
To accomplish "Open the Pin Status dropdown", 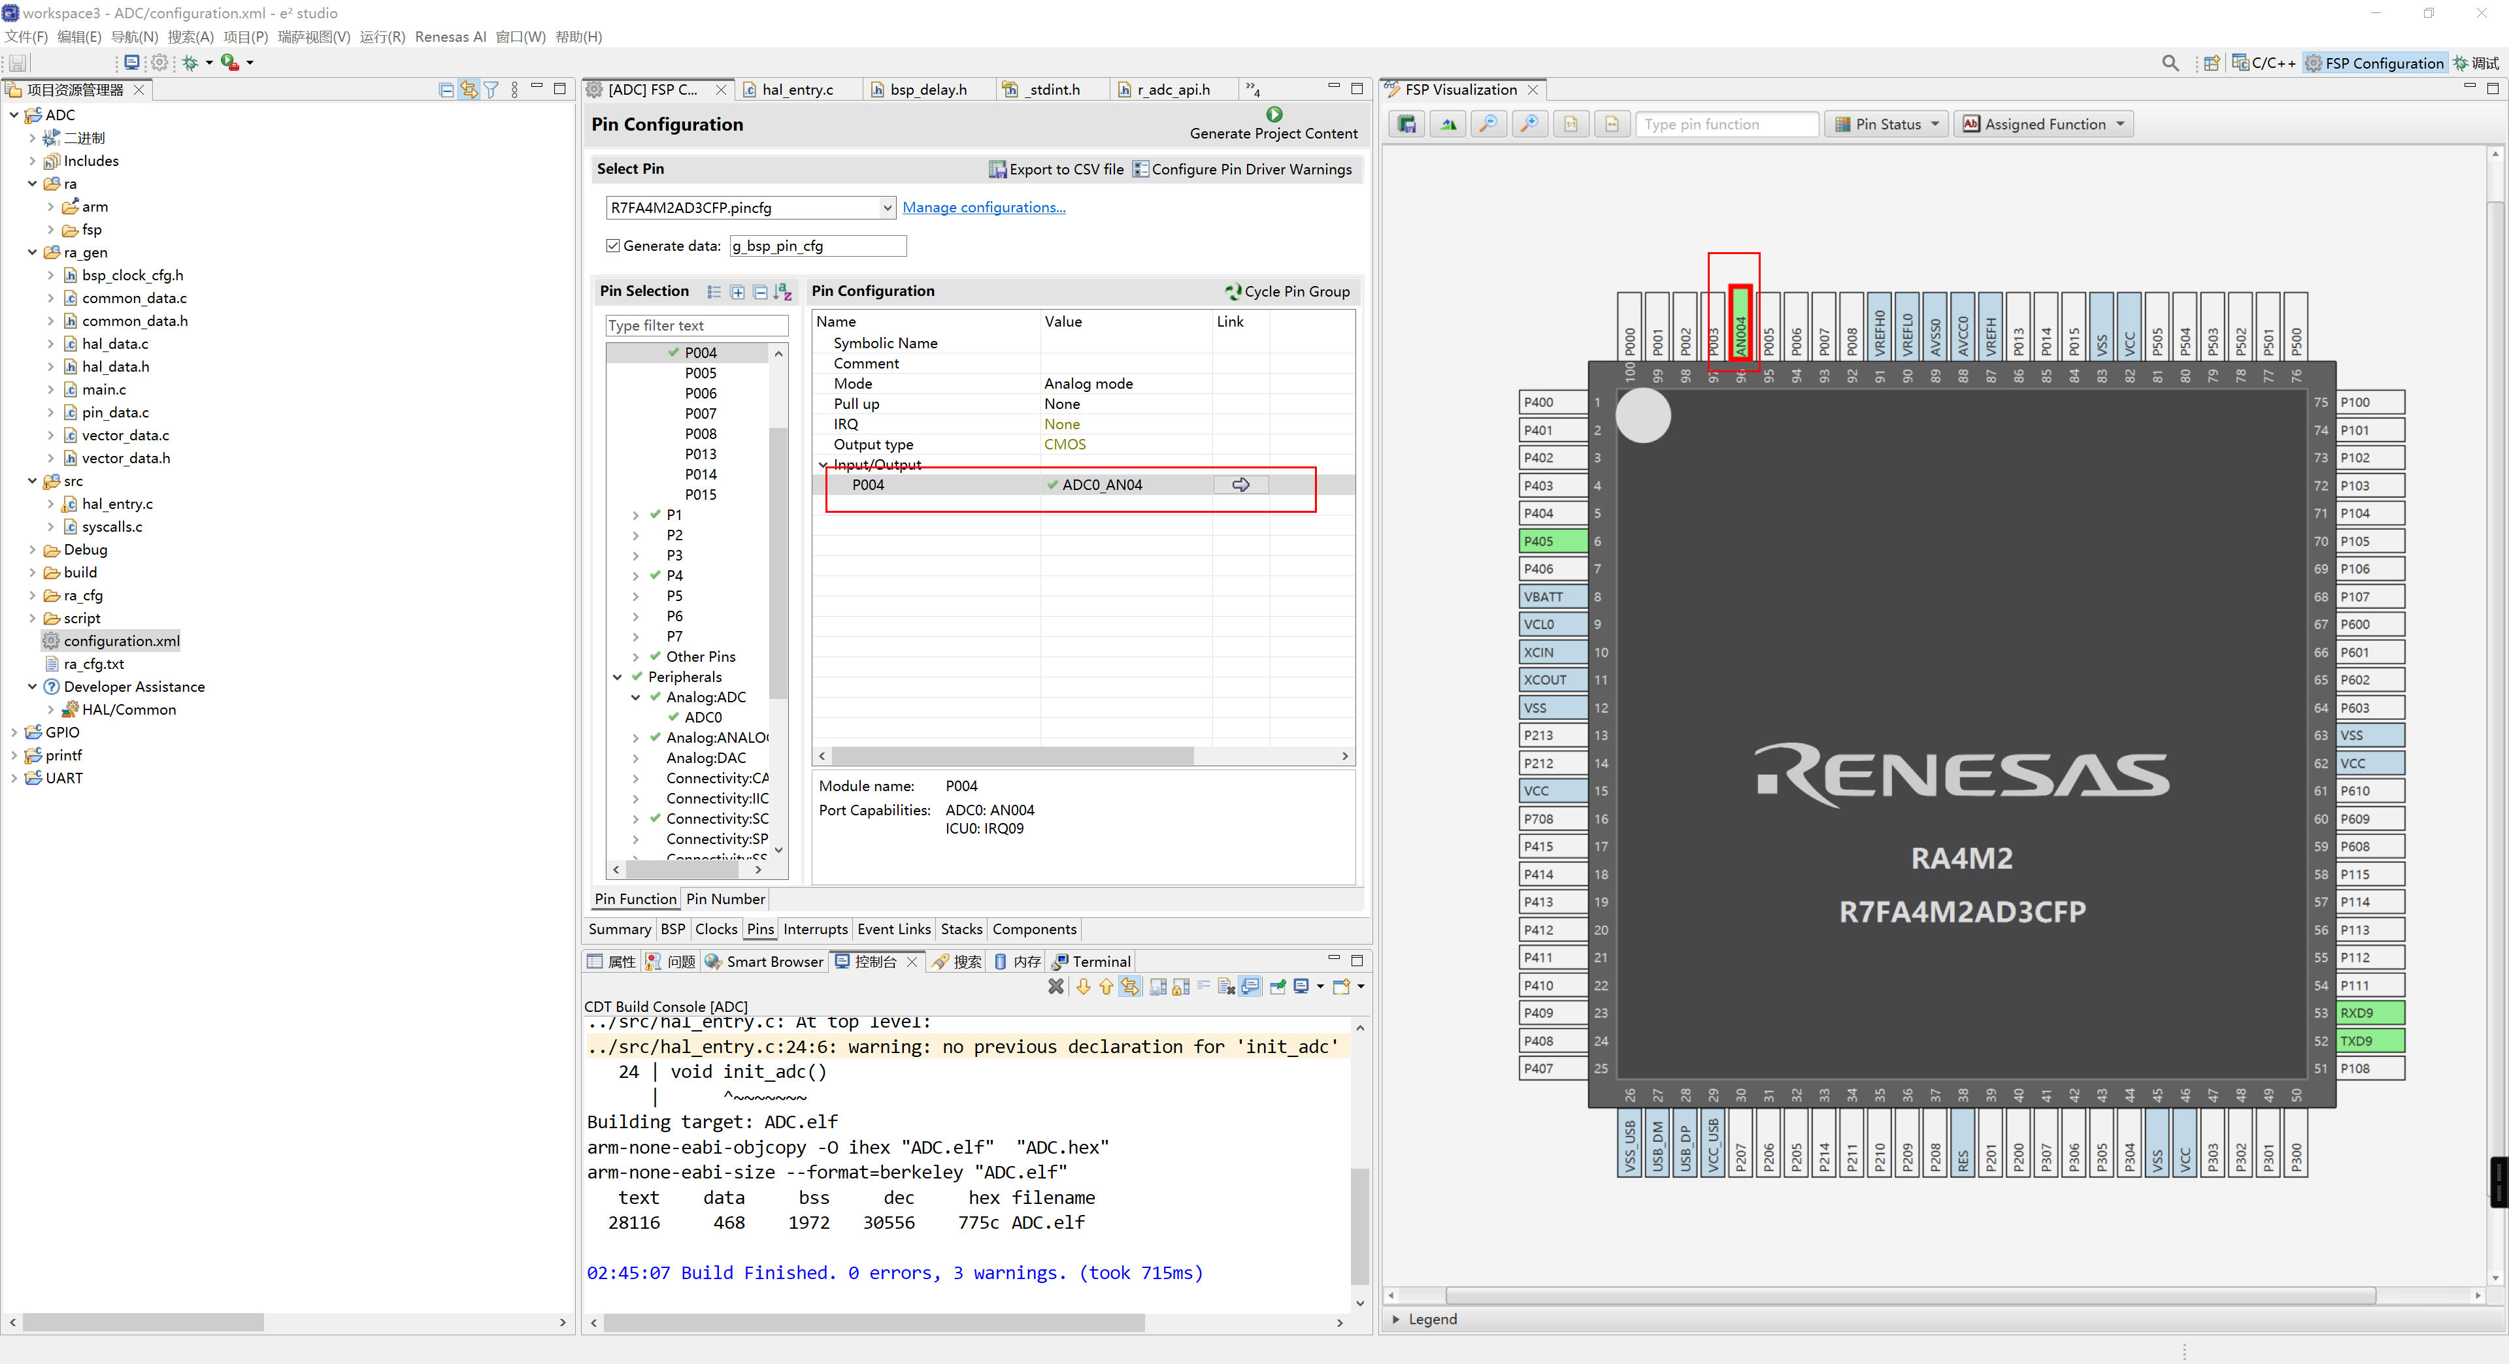I will (x=1887, y=125).
